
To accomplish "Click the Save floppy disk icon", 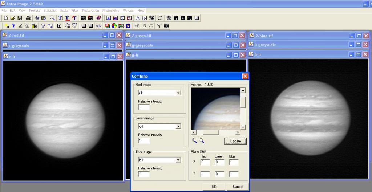I will (x=20, y=18).
